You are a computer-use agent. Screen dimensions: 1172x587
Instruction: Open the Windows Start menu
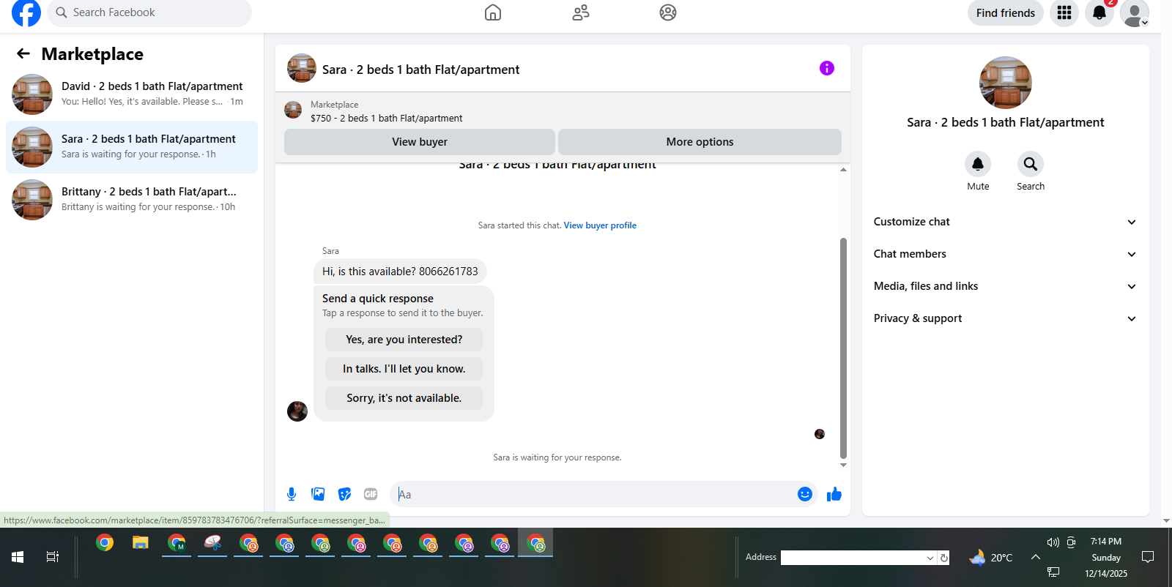click(18, 557)
